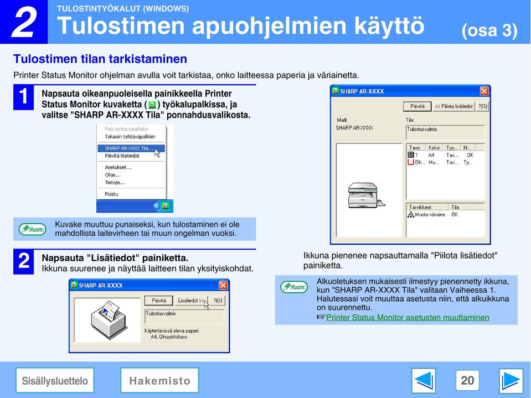
Task: Choose greyed 'Pois tehtäväpalkista' menu entry
Action: 126,129
